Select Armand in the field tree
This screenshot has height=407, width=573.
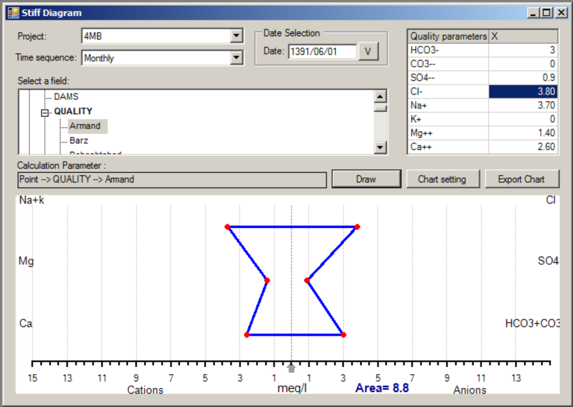85,126
